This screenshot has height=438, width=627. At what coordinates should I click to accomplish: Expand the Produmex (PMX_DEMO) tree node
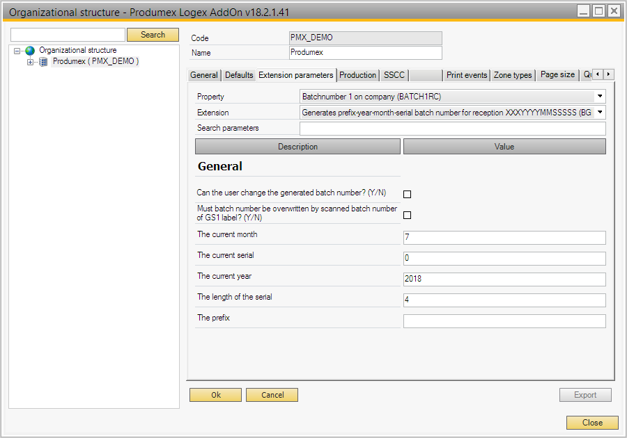(30, 62)
